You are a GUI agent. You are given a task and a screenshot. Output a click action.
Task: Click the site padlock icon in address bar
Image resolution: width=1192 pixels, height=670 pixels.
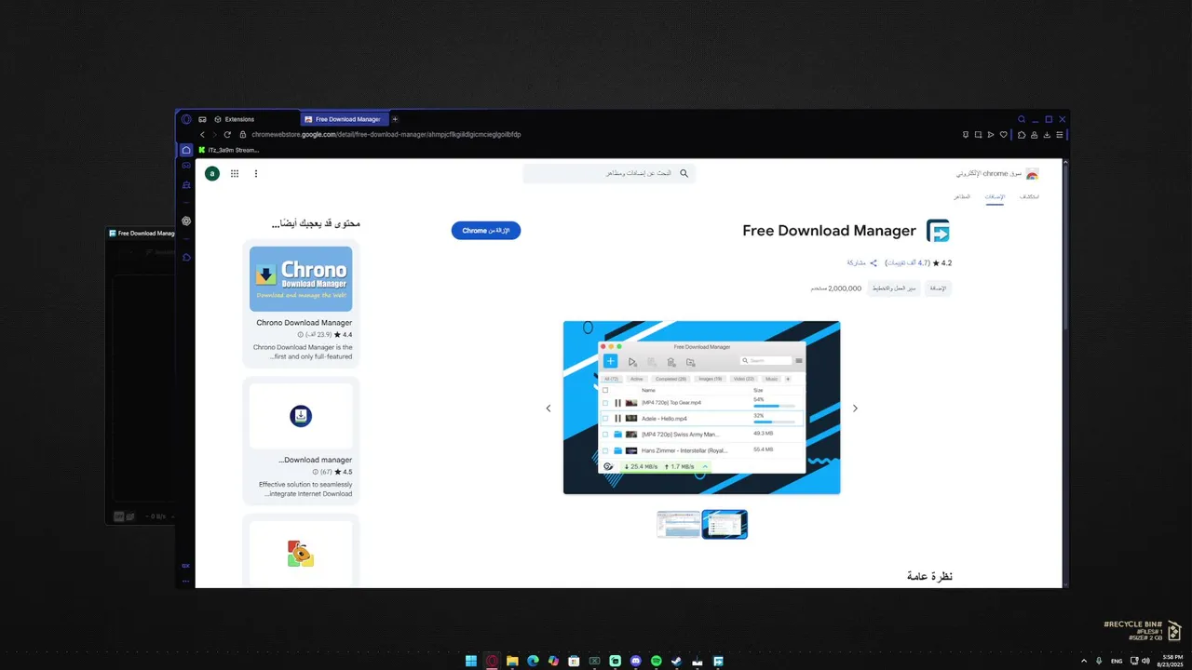(x=242, y=134)
